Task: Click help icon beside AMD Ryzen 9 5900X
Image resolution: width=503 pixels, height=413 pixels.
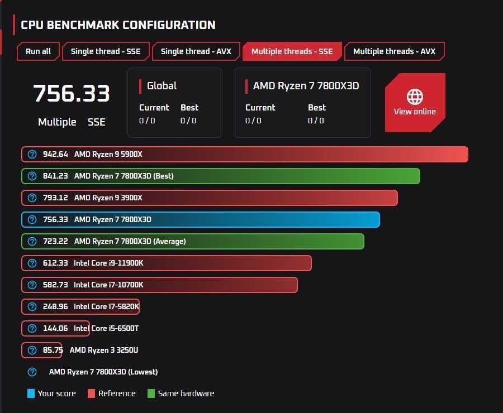Action: point(32,154)
